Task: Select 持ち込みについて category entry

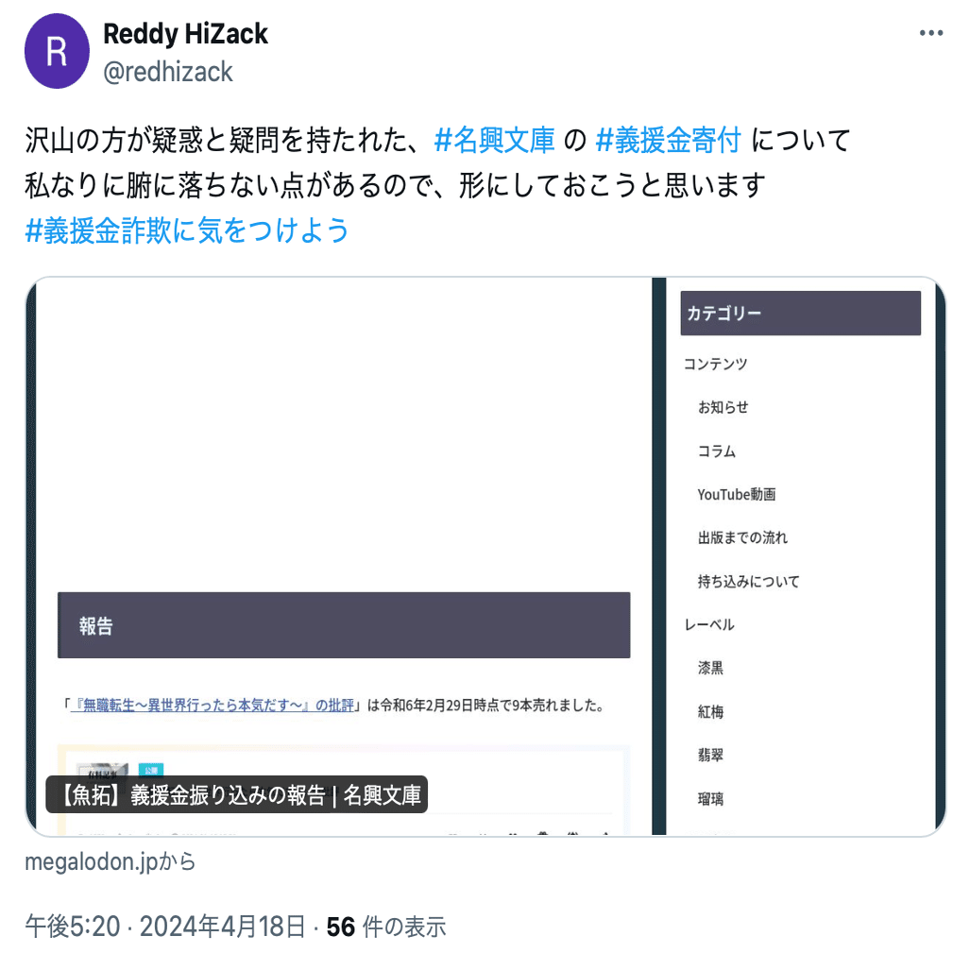Action: pos(749,582)
